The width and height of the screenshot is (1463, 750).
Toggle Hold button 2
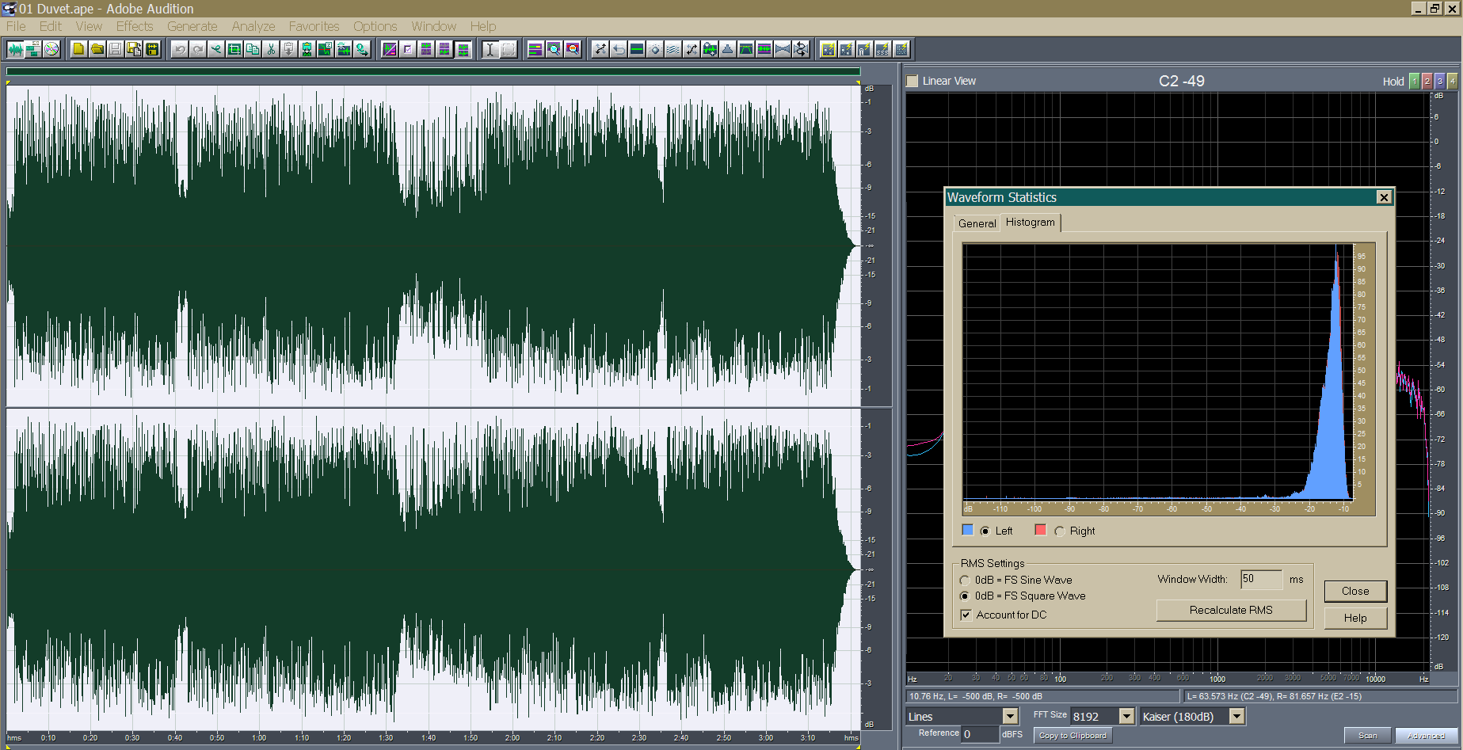tap(1427, 81)
